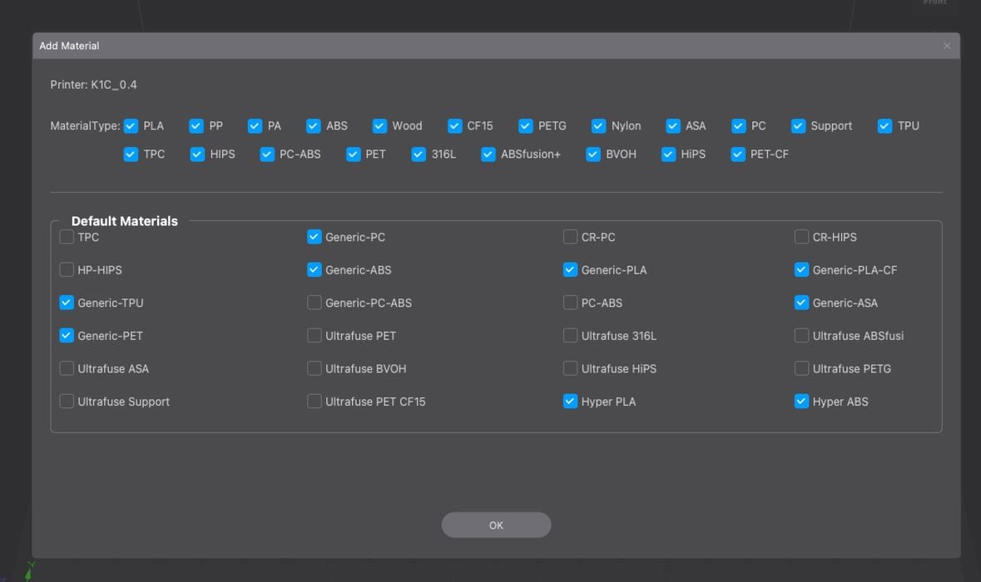Viewport: 981px width, 582px height.
Task: Enable the Ultrafuse BVOH material
Action: pyautogui.click(x=315, y=368)
